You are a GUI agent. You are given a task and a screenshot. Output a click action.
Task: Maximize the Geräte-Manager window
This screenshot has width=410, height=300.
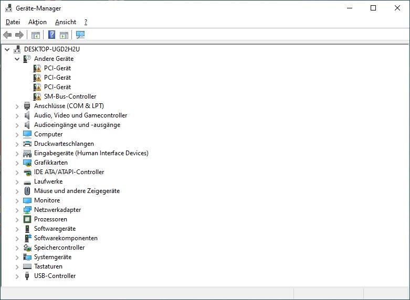tap(373, 8)
